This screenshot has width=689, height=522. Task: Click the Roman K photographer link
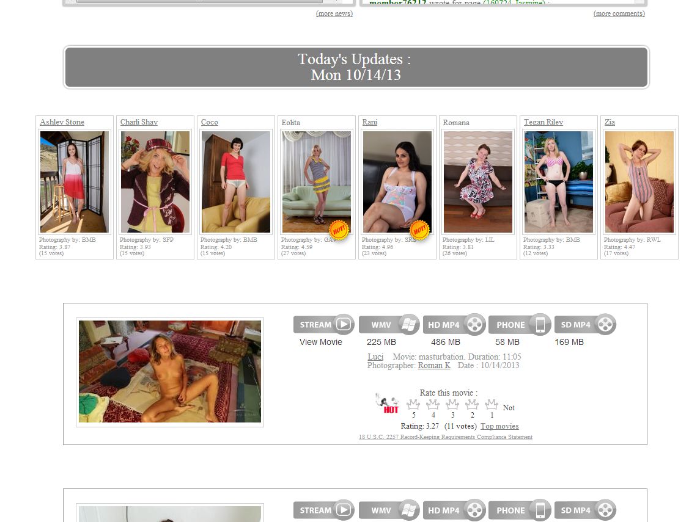(434, 365)
